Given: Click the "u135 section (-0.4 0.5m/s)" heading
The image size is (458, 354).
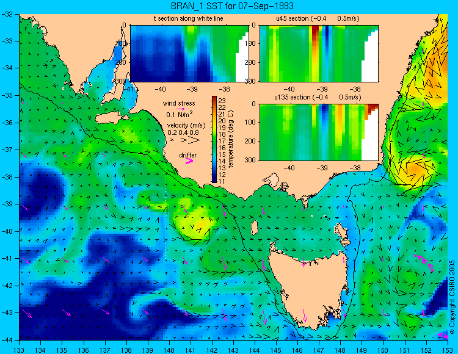Looking at the screenshot, I should (x=318, y=97).
